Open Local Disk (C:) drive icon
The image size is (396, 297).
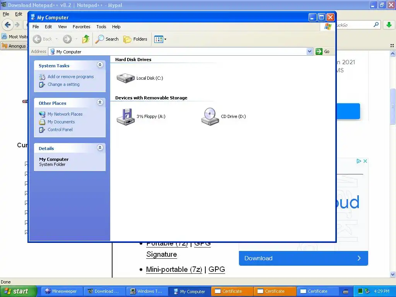point(126,78)
